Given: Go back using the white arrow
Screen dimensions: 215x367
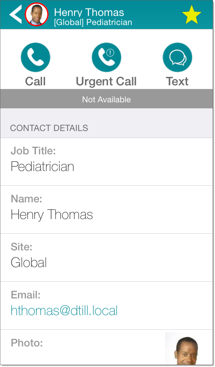Looking at the screenshot, I should tap(15, 14).
